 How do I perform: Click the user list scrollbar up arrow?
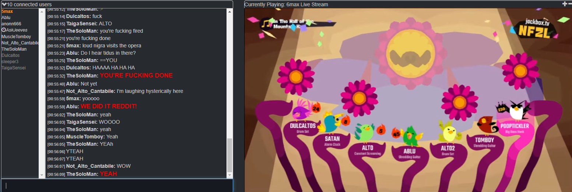(x=42, y=11)
